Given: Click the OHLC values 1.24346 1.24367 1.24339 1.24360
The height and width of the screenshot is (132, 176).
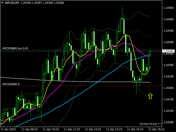Looking at the screenshot, I should pyautogui.click(x=42, y=3).
